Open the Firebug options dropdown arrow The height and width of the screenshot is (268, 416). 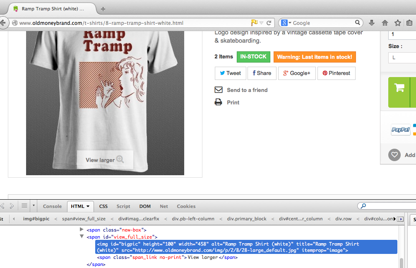click(34, 205)
